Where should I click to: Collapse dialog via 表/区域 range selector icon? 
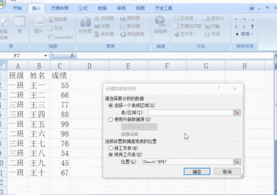tap(236, 112)
